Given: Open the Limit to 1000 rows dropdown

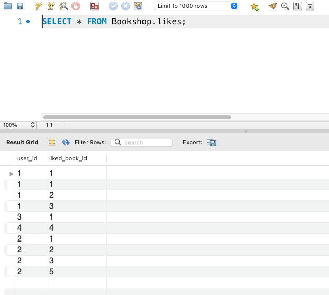Looking at the screenshot, I should 196,6.
